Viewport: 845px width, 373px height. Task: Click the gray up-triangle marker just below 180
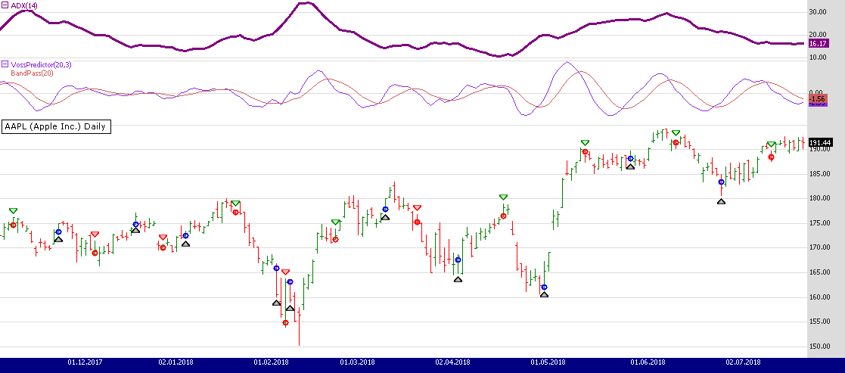(721, 201)
